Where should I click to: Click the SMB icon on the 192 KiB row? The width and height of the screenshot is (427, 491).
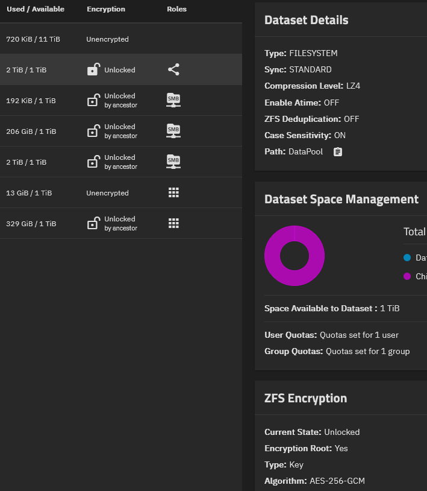pos(173,101)
